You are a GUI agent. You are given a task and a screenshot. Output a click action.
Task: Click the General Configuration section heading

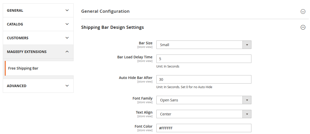tap(105, 11)
